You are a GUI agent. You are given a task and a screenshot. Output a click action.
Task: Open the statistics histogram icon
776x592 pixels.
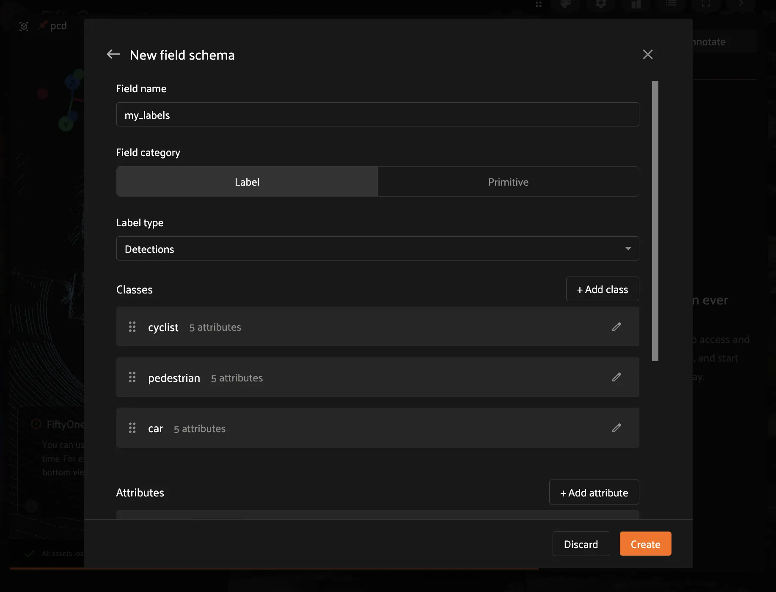pos(636,5)
